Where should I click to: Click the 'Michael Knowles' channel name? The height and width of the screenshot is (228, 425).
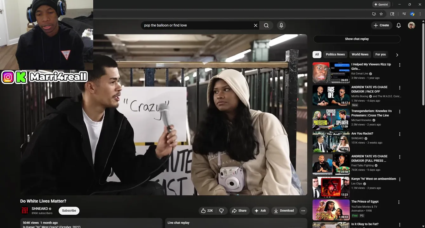coord(361,120)
